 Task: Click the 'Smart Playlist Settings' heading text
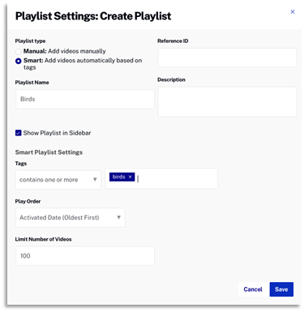49,152
